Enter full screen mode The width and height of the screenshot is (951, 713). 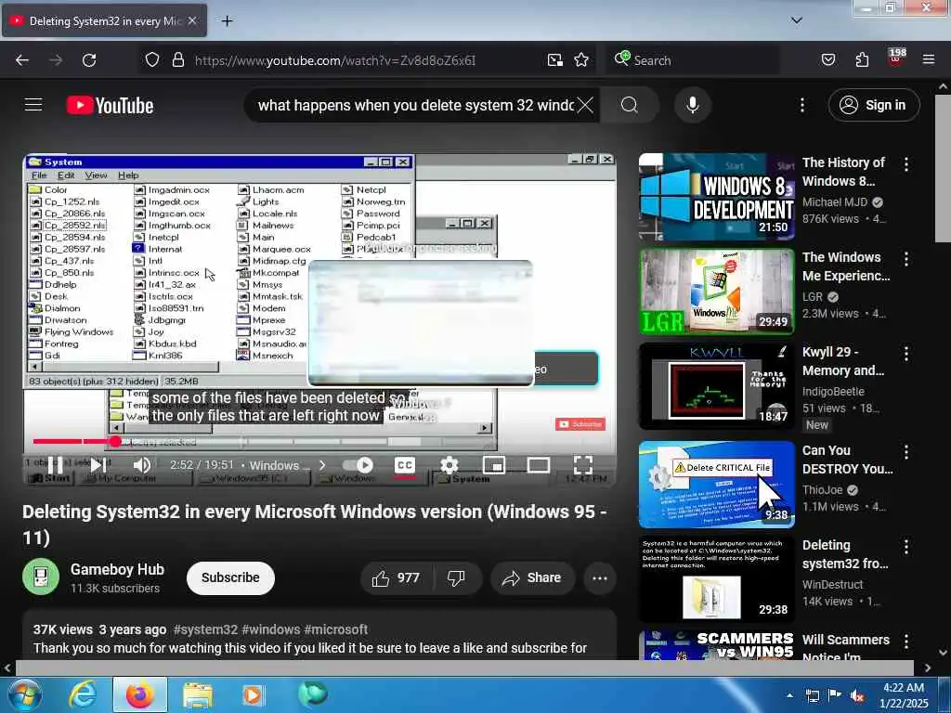[x=583, y=466]
